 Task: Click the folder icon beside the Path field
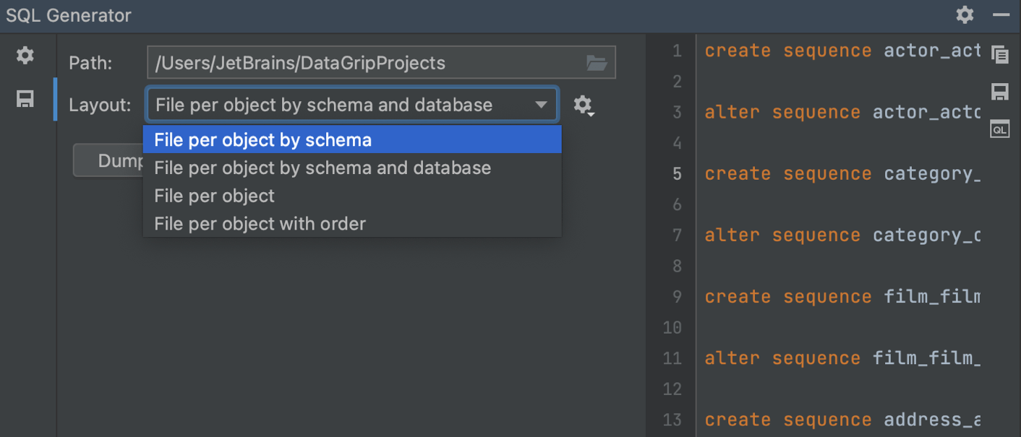tap(597, 63)
